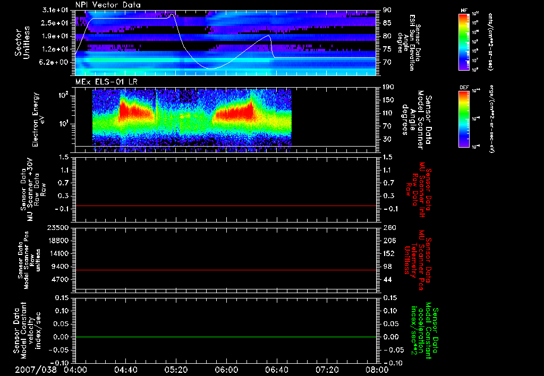Click the "ESH Sun Elevation Angle" right axis label
544x376 pixels.
click(x=410, y=42)
